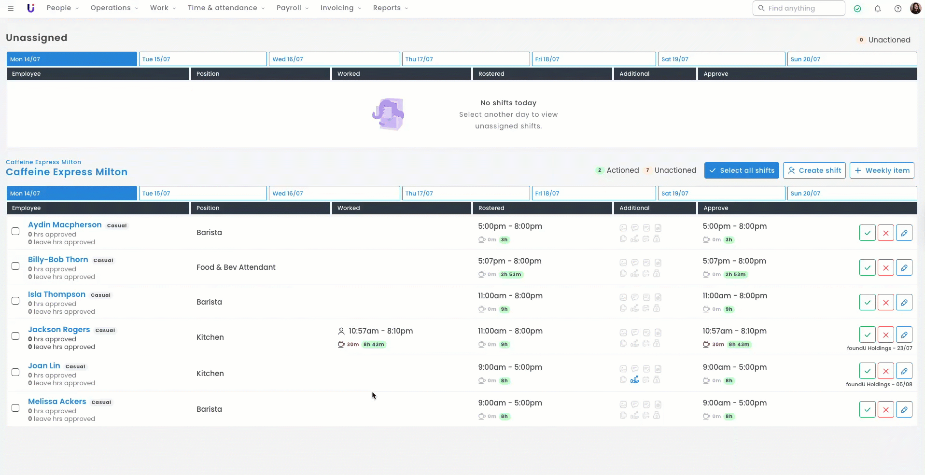This screenshot has width=925, height=475.
Task: Tick the checkbox for Aydin Macpherson
Action: [15, 231]
